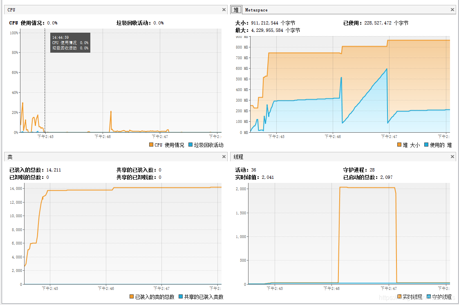The width and height of the screenshot is (459, 305).
Task: Click the 线程 panel title
Action: (x=238, y=157)
